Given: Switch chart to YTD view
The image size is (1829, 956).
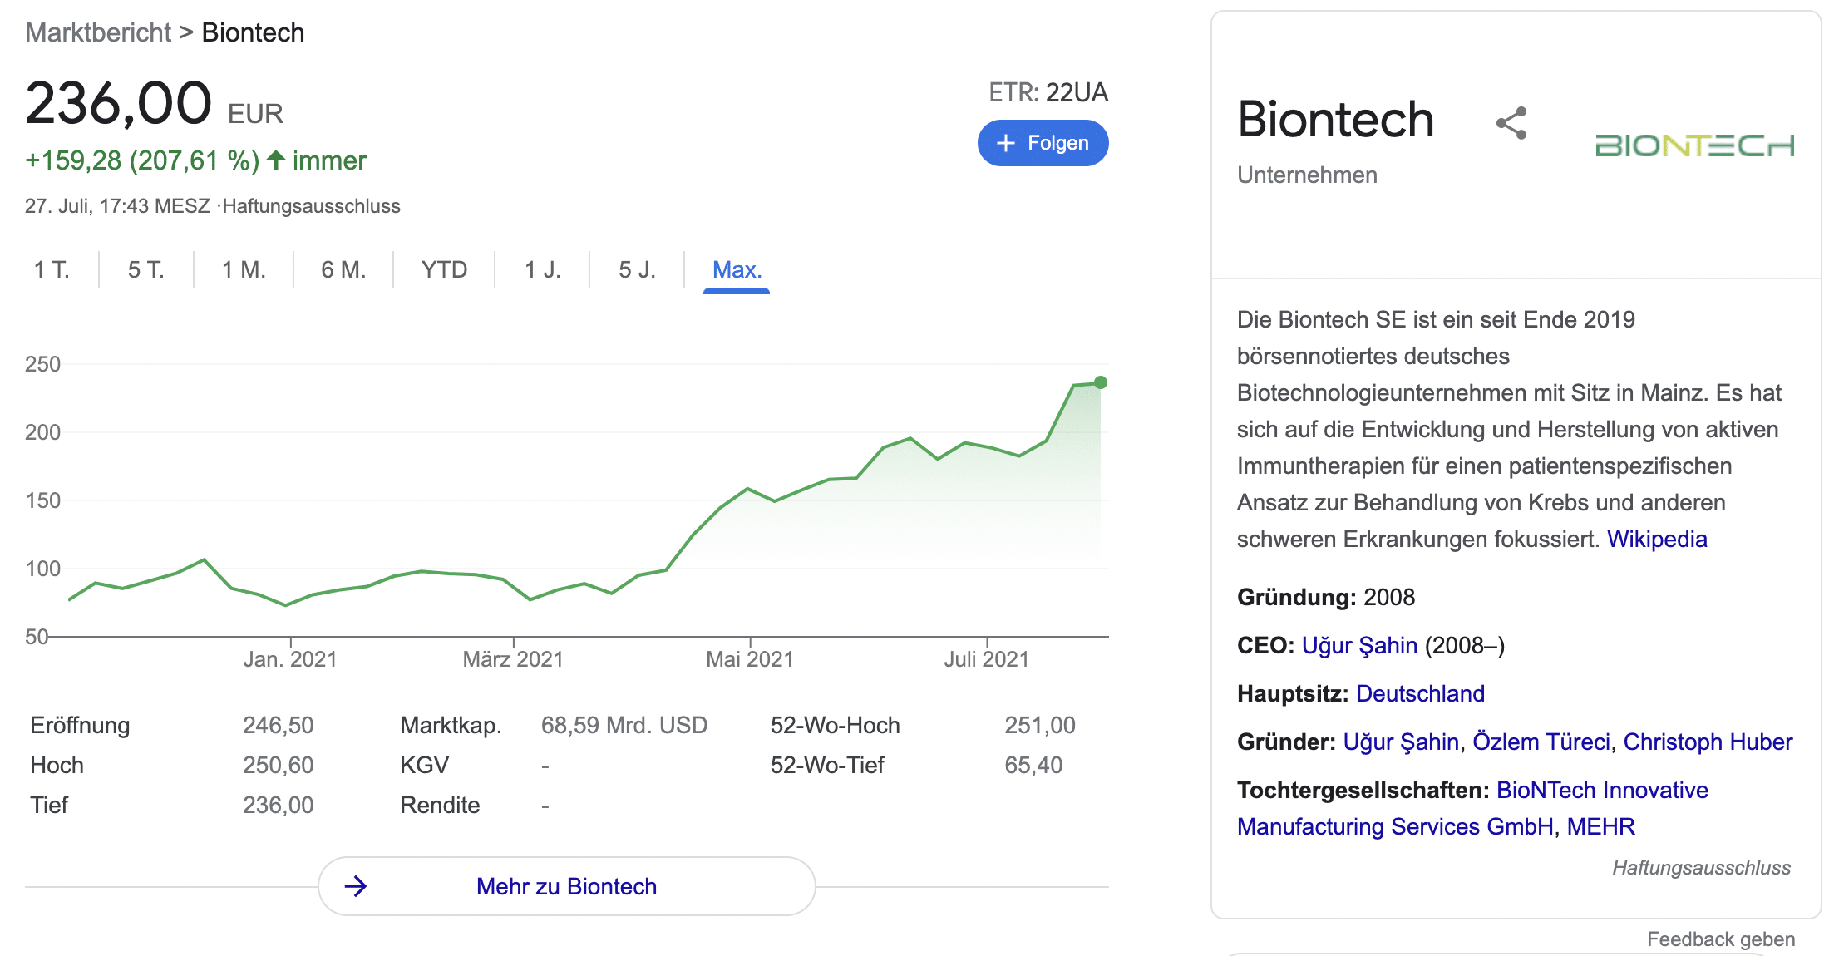Looking at the screenshot, I should (x=444, y=270).
